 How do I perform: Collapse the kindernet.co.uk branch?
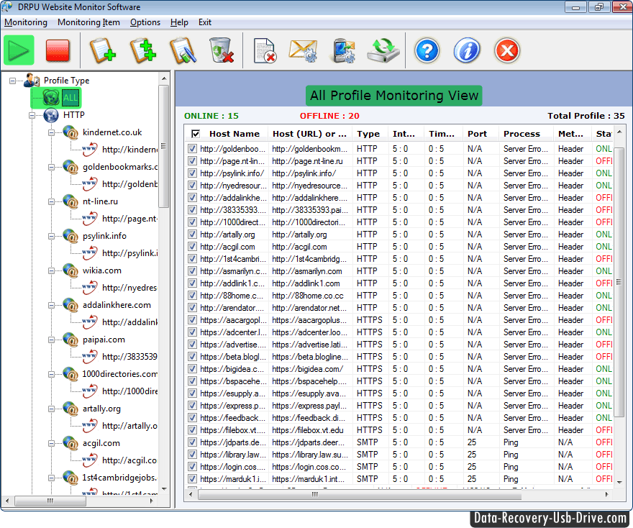pos(51,132)
